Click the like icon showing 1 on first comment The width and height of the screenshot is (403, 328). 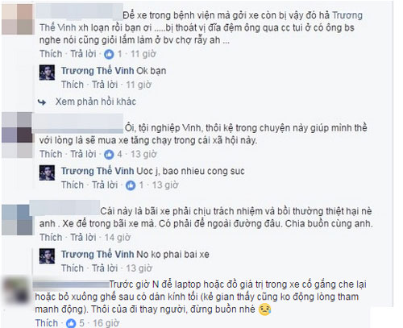tap(109, 55)
